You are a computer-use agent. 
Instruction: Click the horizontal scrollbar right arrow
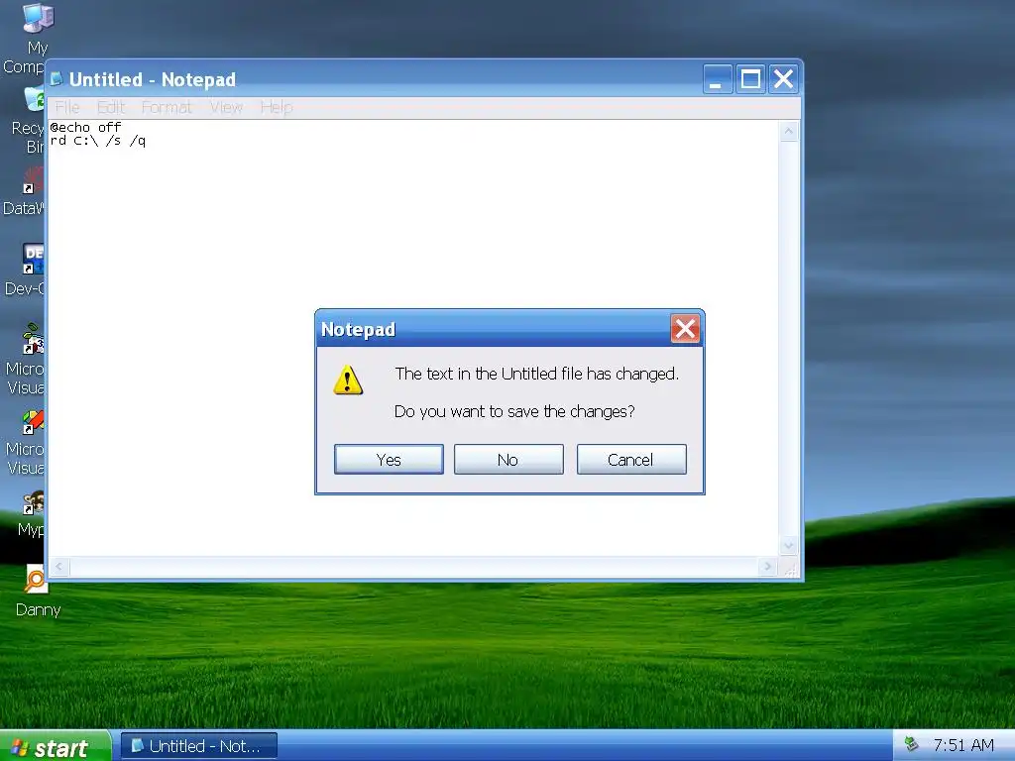coord(768,567)
